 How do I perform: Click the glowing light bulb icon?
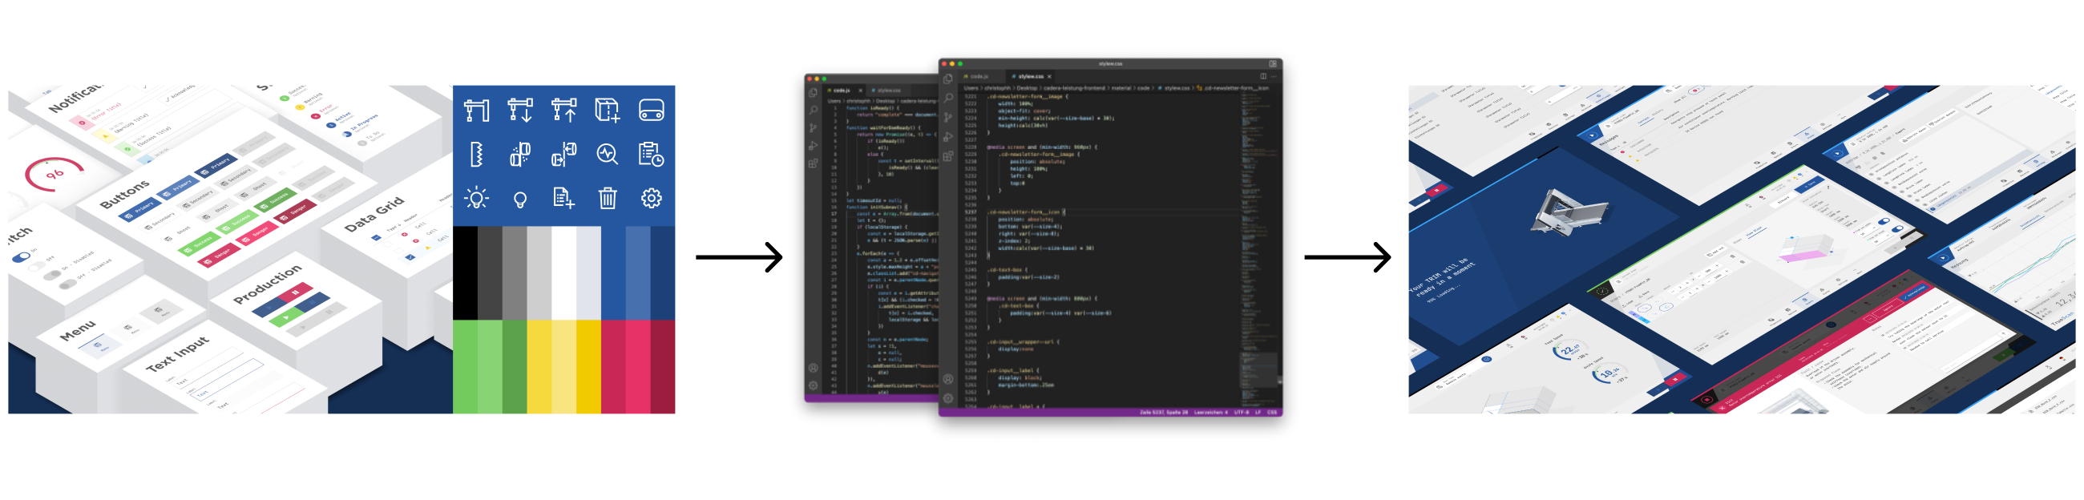coord(476,197)
